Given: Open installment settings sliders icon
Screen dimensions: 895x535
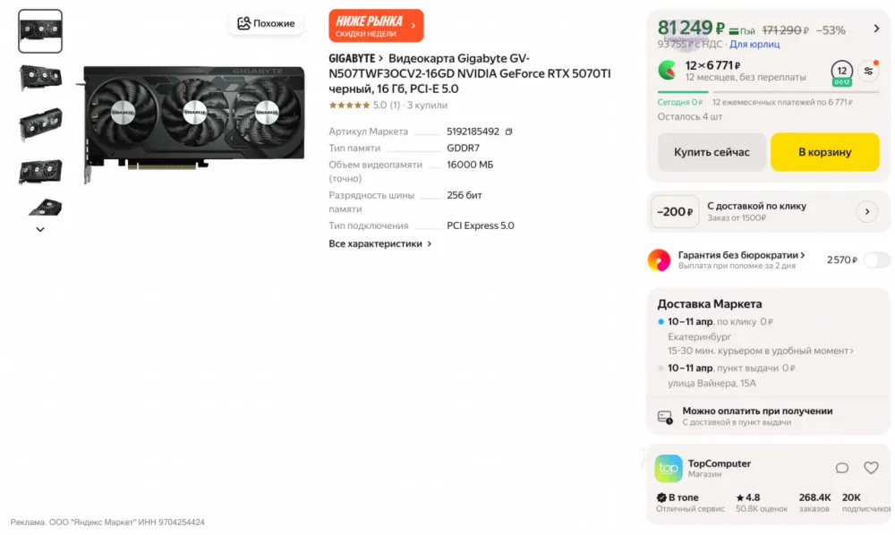Looking at the screenshot, I should pos(868,71).
